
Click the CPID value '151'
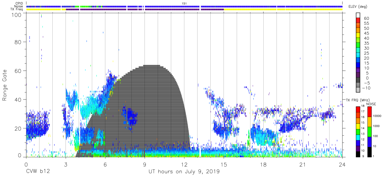(x=184, y=3)
